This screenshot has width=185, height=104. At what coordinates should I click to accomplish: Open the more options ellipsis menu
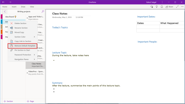coord(182,7)
